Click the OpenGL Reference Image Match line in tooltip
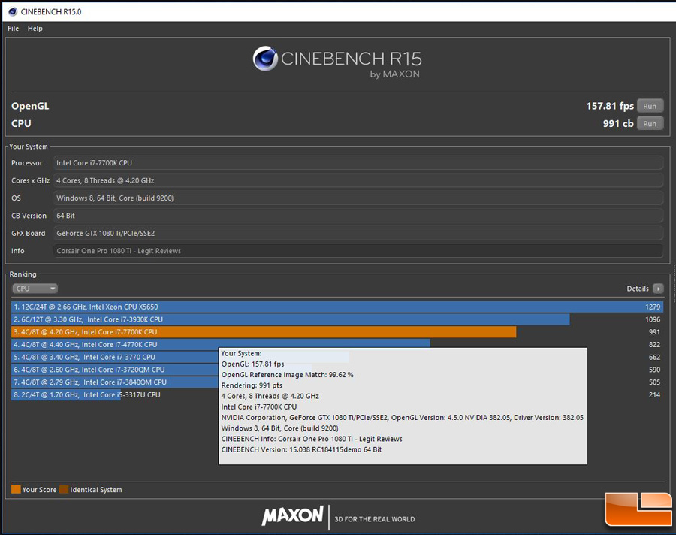 point(287,374)
